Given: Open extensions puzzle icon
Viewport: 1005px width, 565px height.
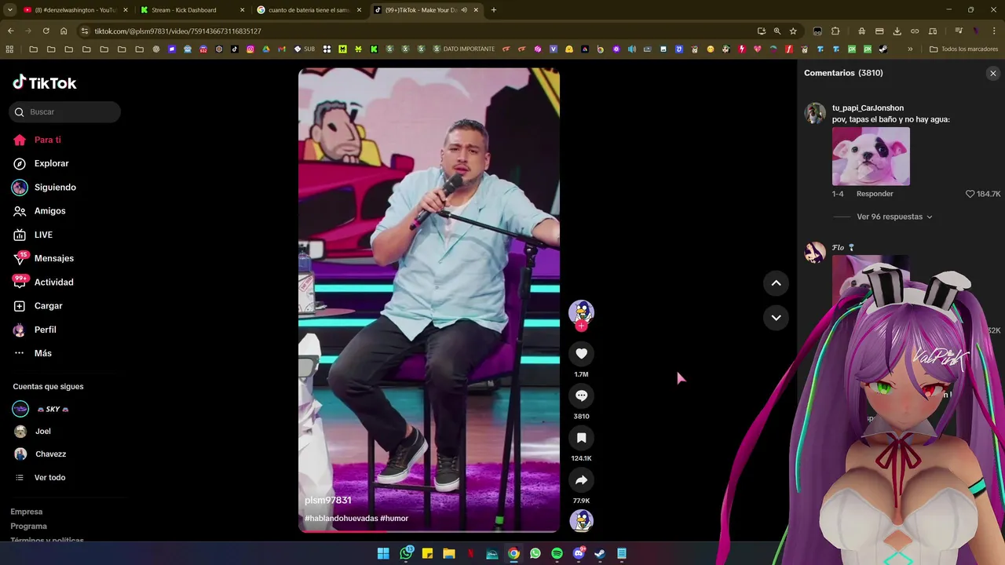Looking at the screenshot, I should (835, 31).
